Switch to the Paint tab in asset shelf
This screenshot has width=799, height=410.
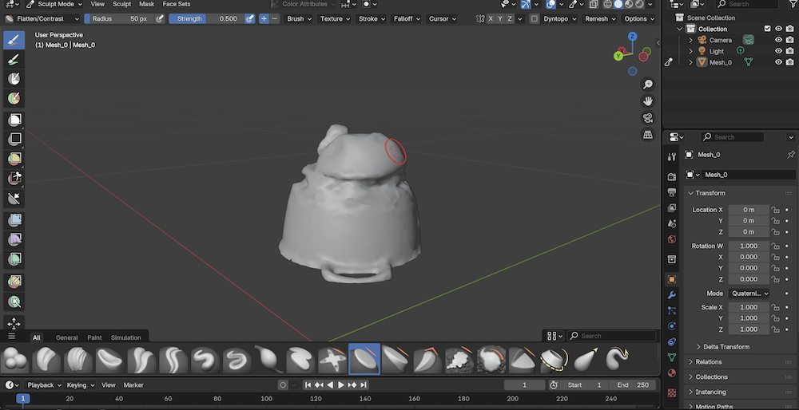click(94, 337)
